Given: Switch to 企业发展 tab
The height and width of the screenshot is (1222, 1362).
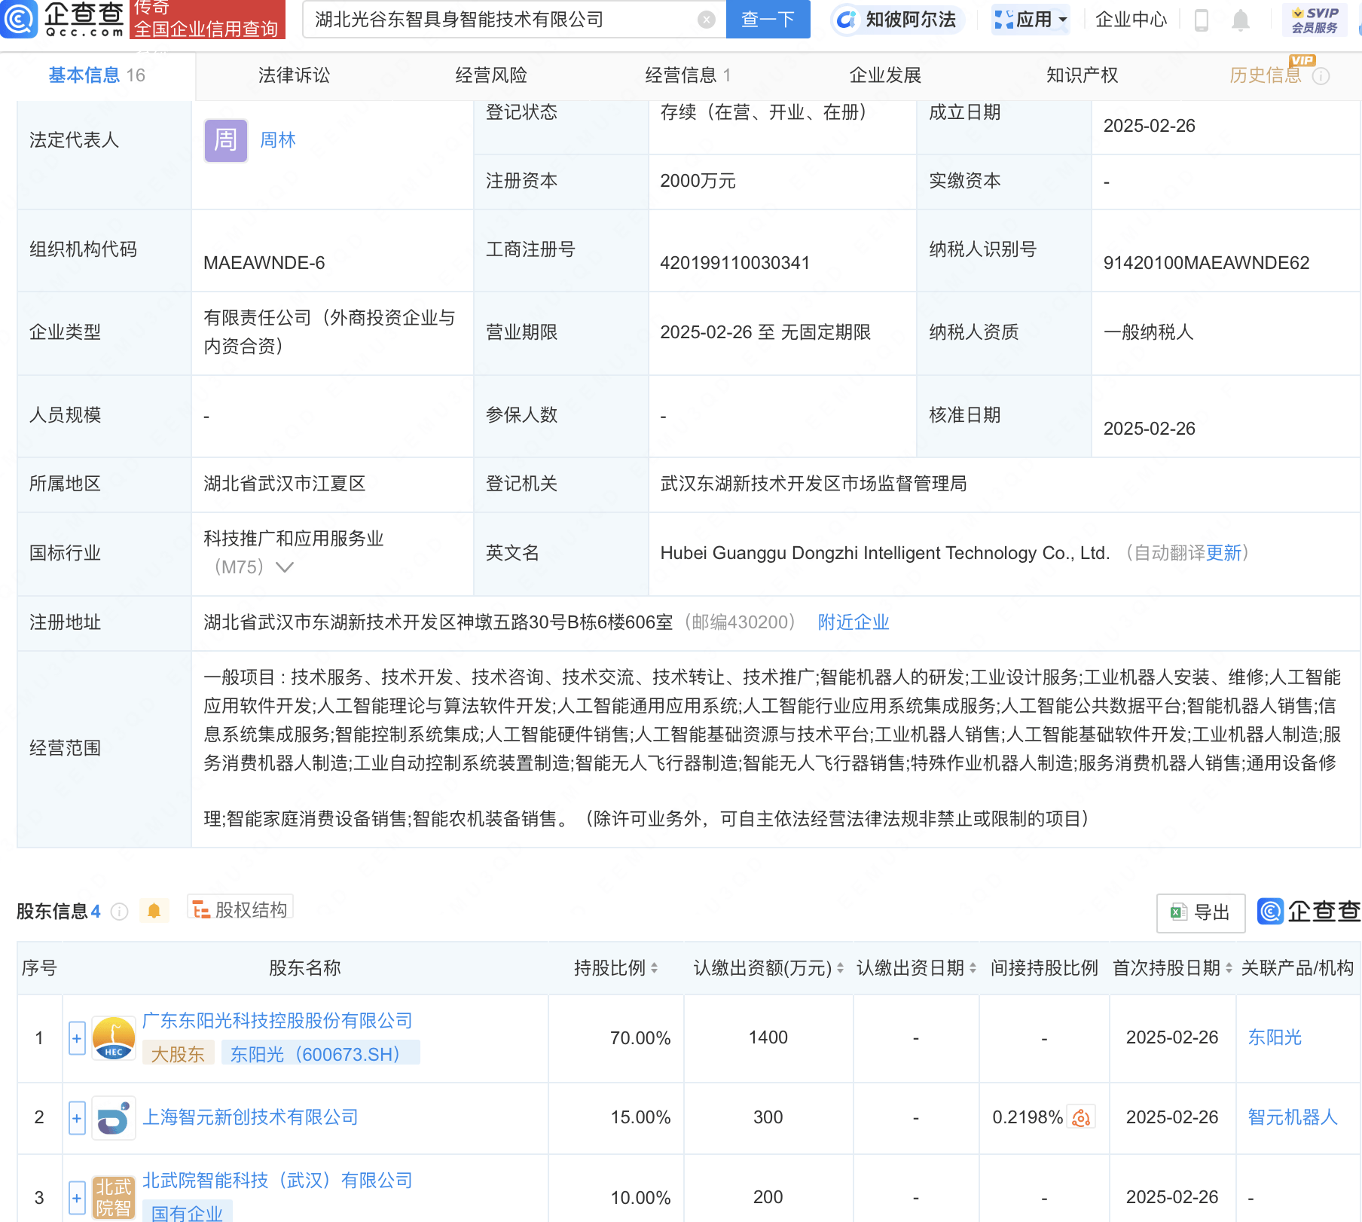Looking at the screenshot, I should 885,75.
